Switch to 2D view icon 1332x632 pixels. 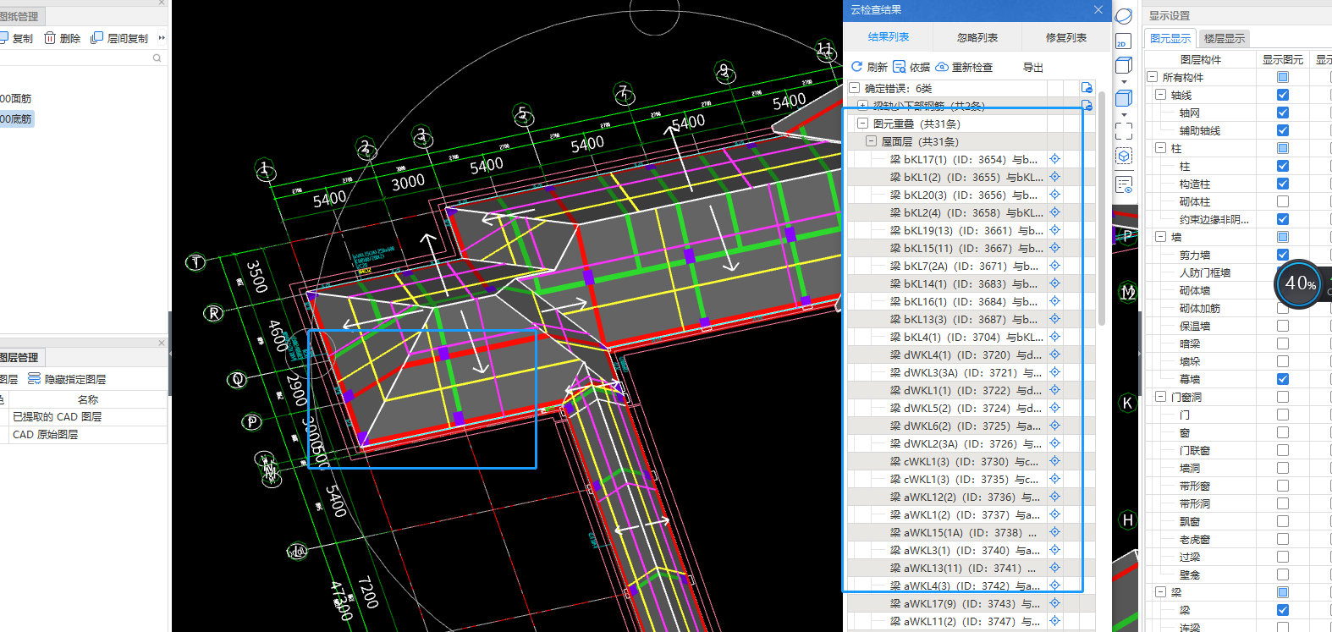tap(1124, 41)
